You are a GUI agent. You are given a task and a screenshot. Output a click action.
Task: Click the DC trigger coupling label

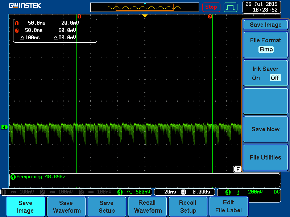[277, 192]
